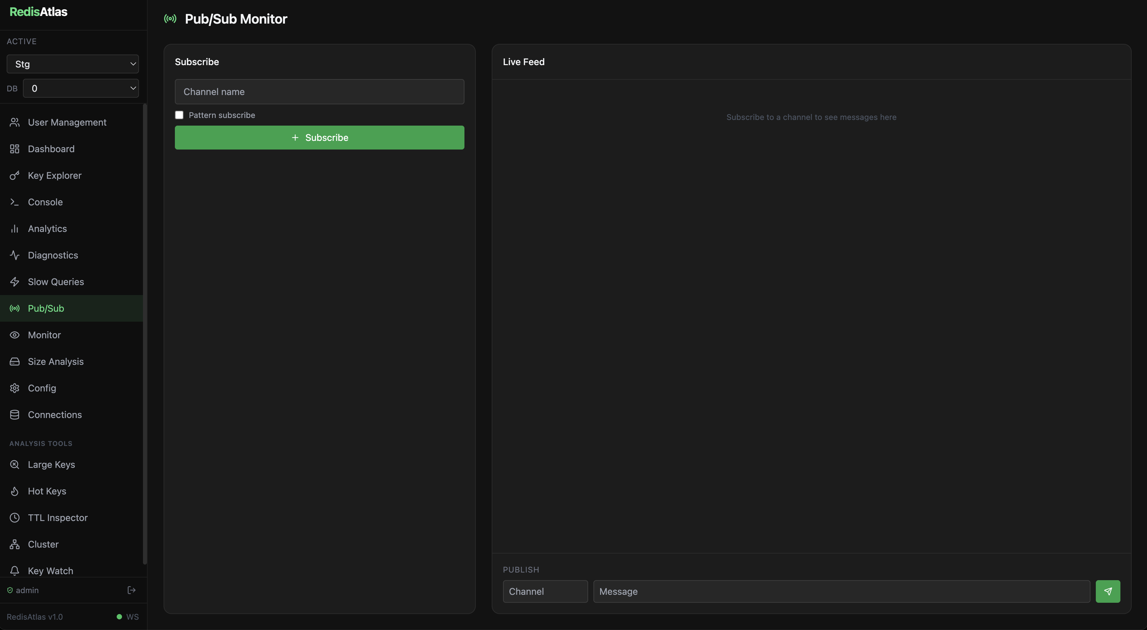Click the Config gear icon
Screen dimensions: 1147x630
pyautogui.click(x=15, y=388)
